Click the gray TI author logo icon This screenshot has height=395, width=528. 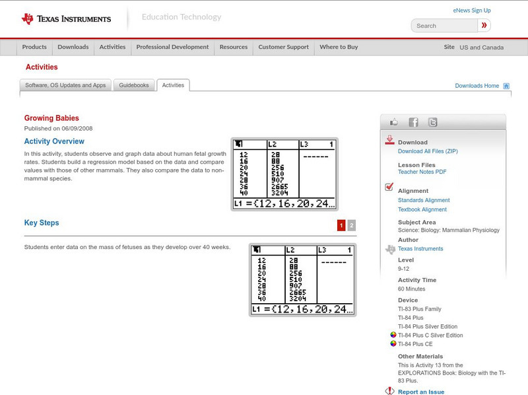click(390, 249)
